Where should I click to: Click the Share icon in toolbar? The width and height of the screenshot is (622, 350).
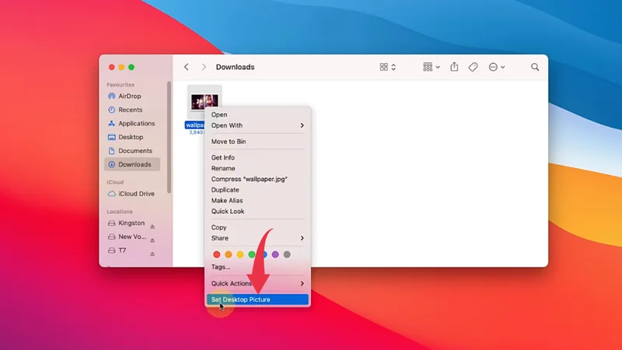(455, 68)
